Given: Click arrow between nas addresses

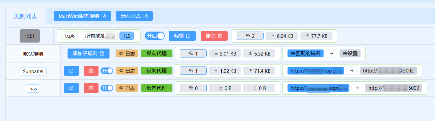Looking at the screenshot, I should point(357,88).
